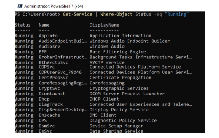
Task: Select the DisplayName column header
Action: point(104,25)
